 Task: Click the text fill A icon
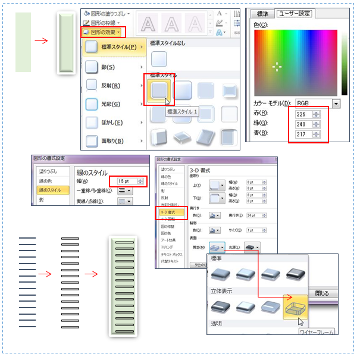pyautogui.click(x=220, y=13)
